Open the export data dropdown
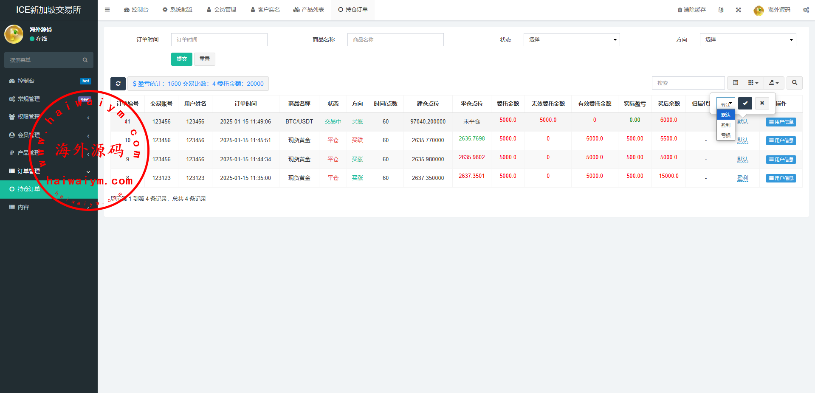This screenshot has width=815, height=393. click(x=774, y=83)
